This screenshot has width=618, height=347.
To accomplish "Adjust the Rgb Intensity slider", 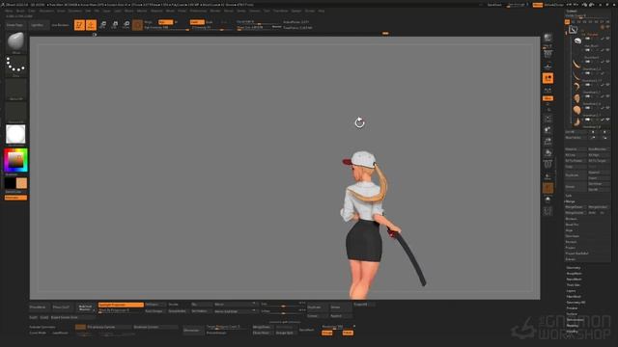I will click(x=167, y=28).
